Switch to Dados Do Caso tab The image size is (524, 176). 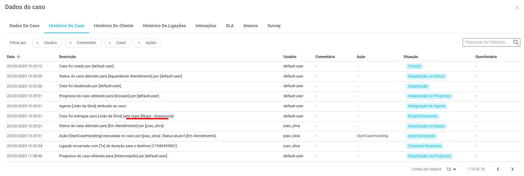[x=24, y=26]
